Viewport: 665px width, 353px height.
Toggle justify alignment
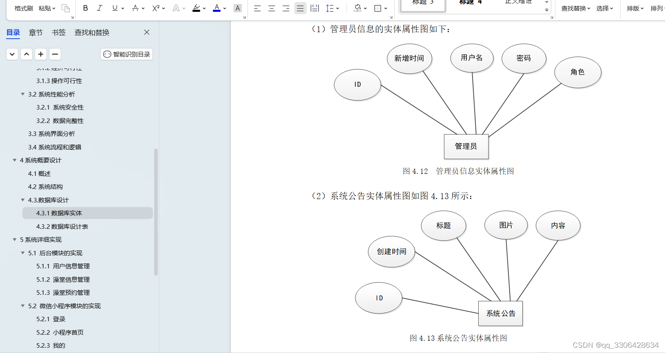point(300,8)
